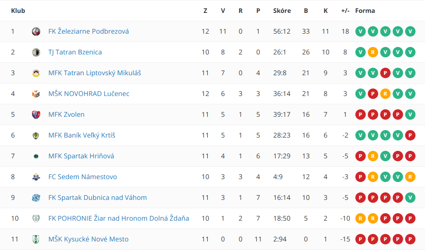Open the FK Železiarne Podbrezová team link
Screen dimensions: 425x251
coord(89,32)
